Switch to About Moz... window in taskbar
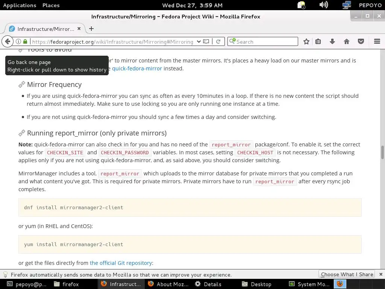The width and height of the screenshot is (385, 289). [x=168, y=284]
